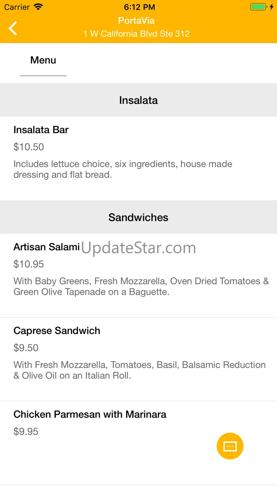Select the Sandwiches section header
277x493 pixels.
[x=138, y=218]
